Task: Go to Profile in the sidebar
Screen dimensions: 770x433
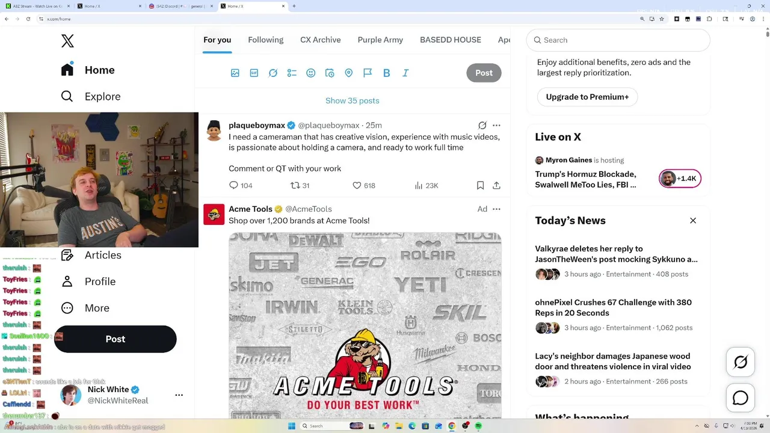Action: coord(88,281)
